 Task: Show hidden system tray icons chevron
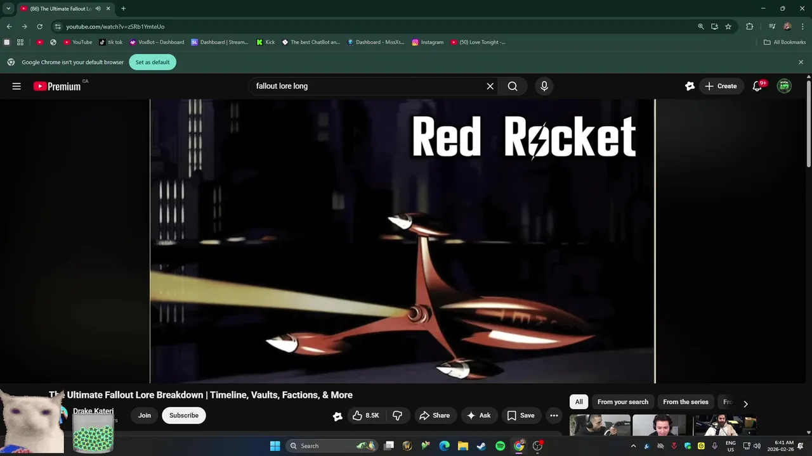pos(632,446)
